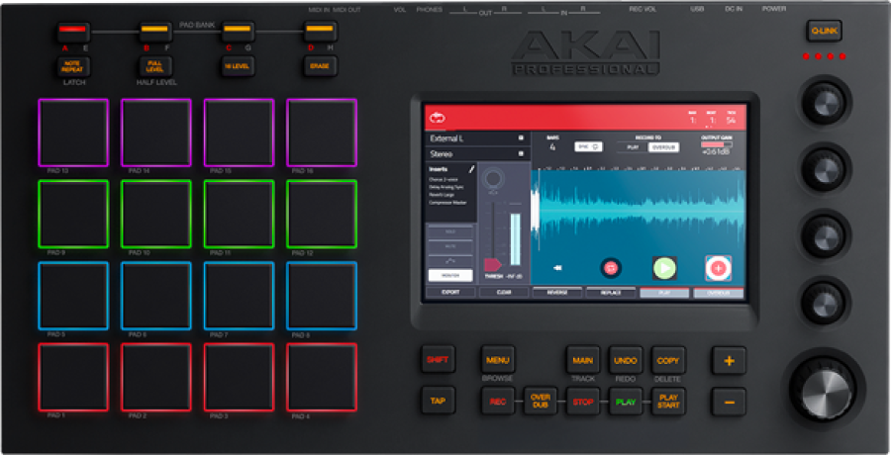This screenshot has width=891, height=455.
Task: Tap the round red loop icon under the waveform
Action: [x=611, y=267]
